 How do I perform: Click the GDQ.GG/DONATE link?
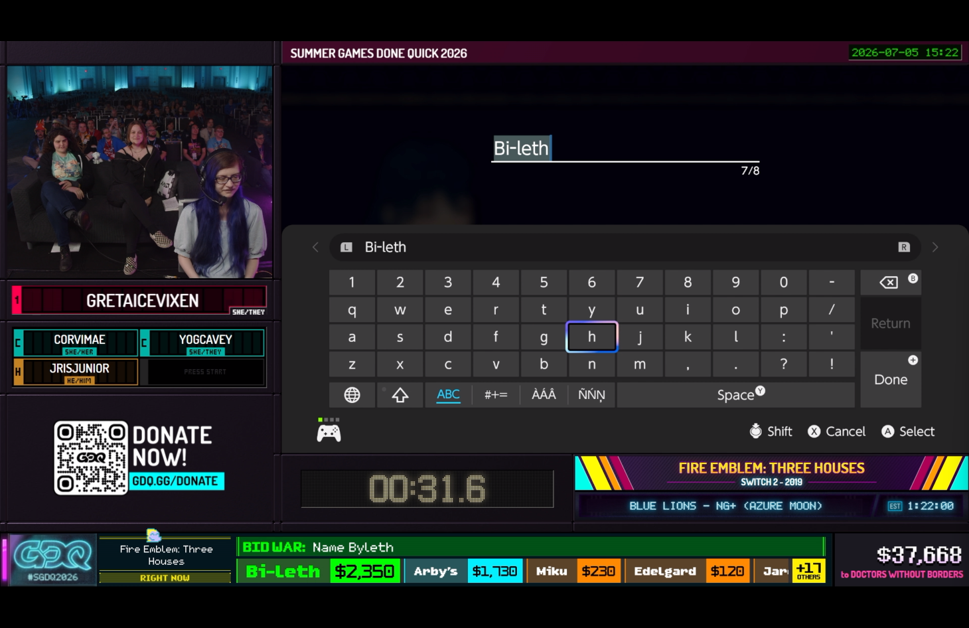click(x=175, y=481)
